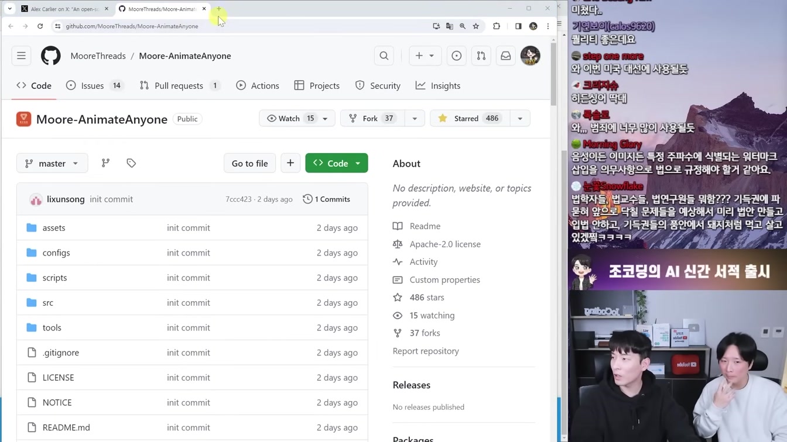Open the GitHub hamburger navigation menu

tap(21, 56)
